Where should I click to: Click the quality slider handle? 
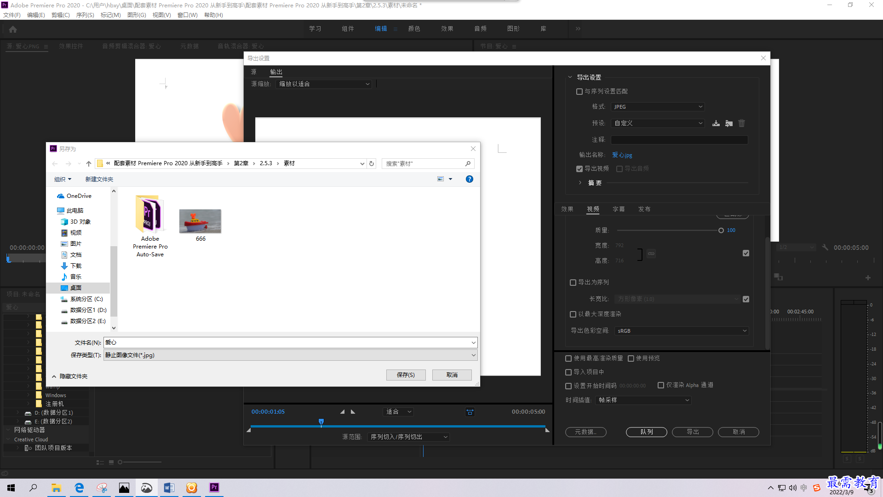click(721, 231)
